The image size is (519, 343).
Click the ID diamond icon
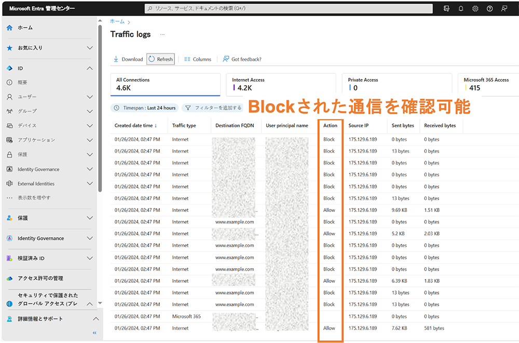(x=9, y=68)
